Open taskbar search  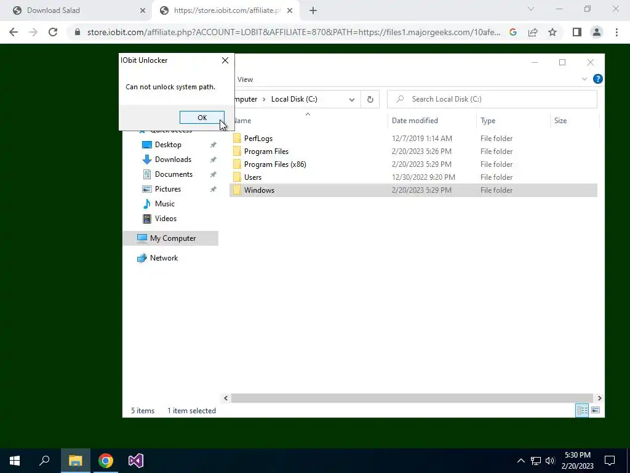pos(44,461)
